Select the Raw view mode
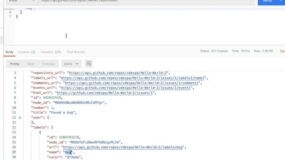 coord(31,64)
